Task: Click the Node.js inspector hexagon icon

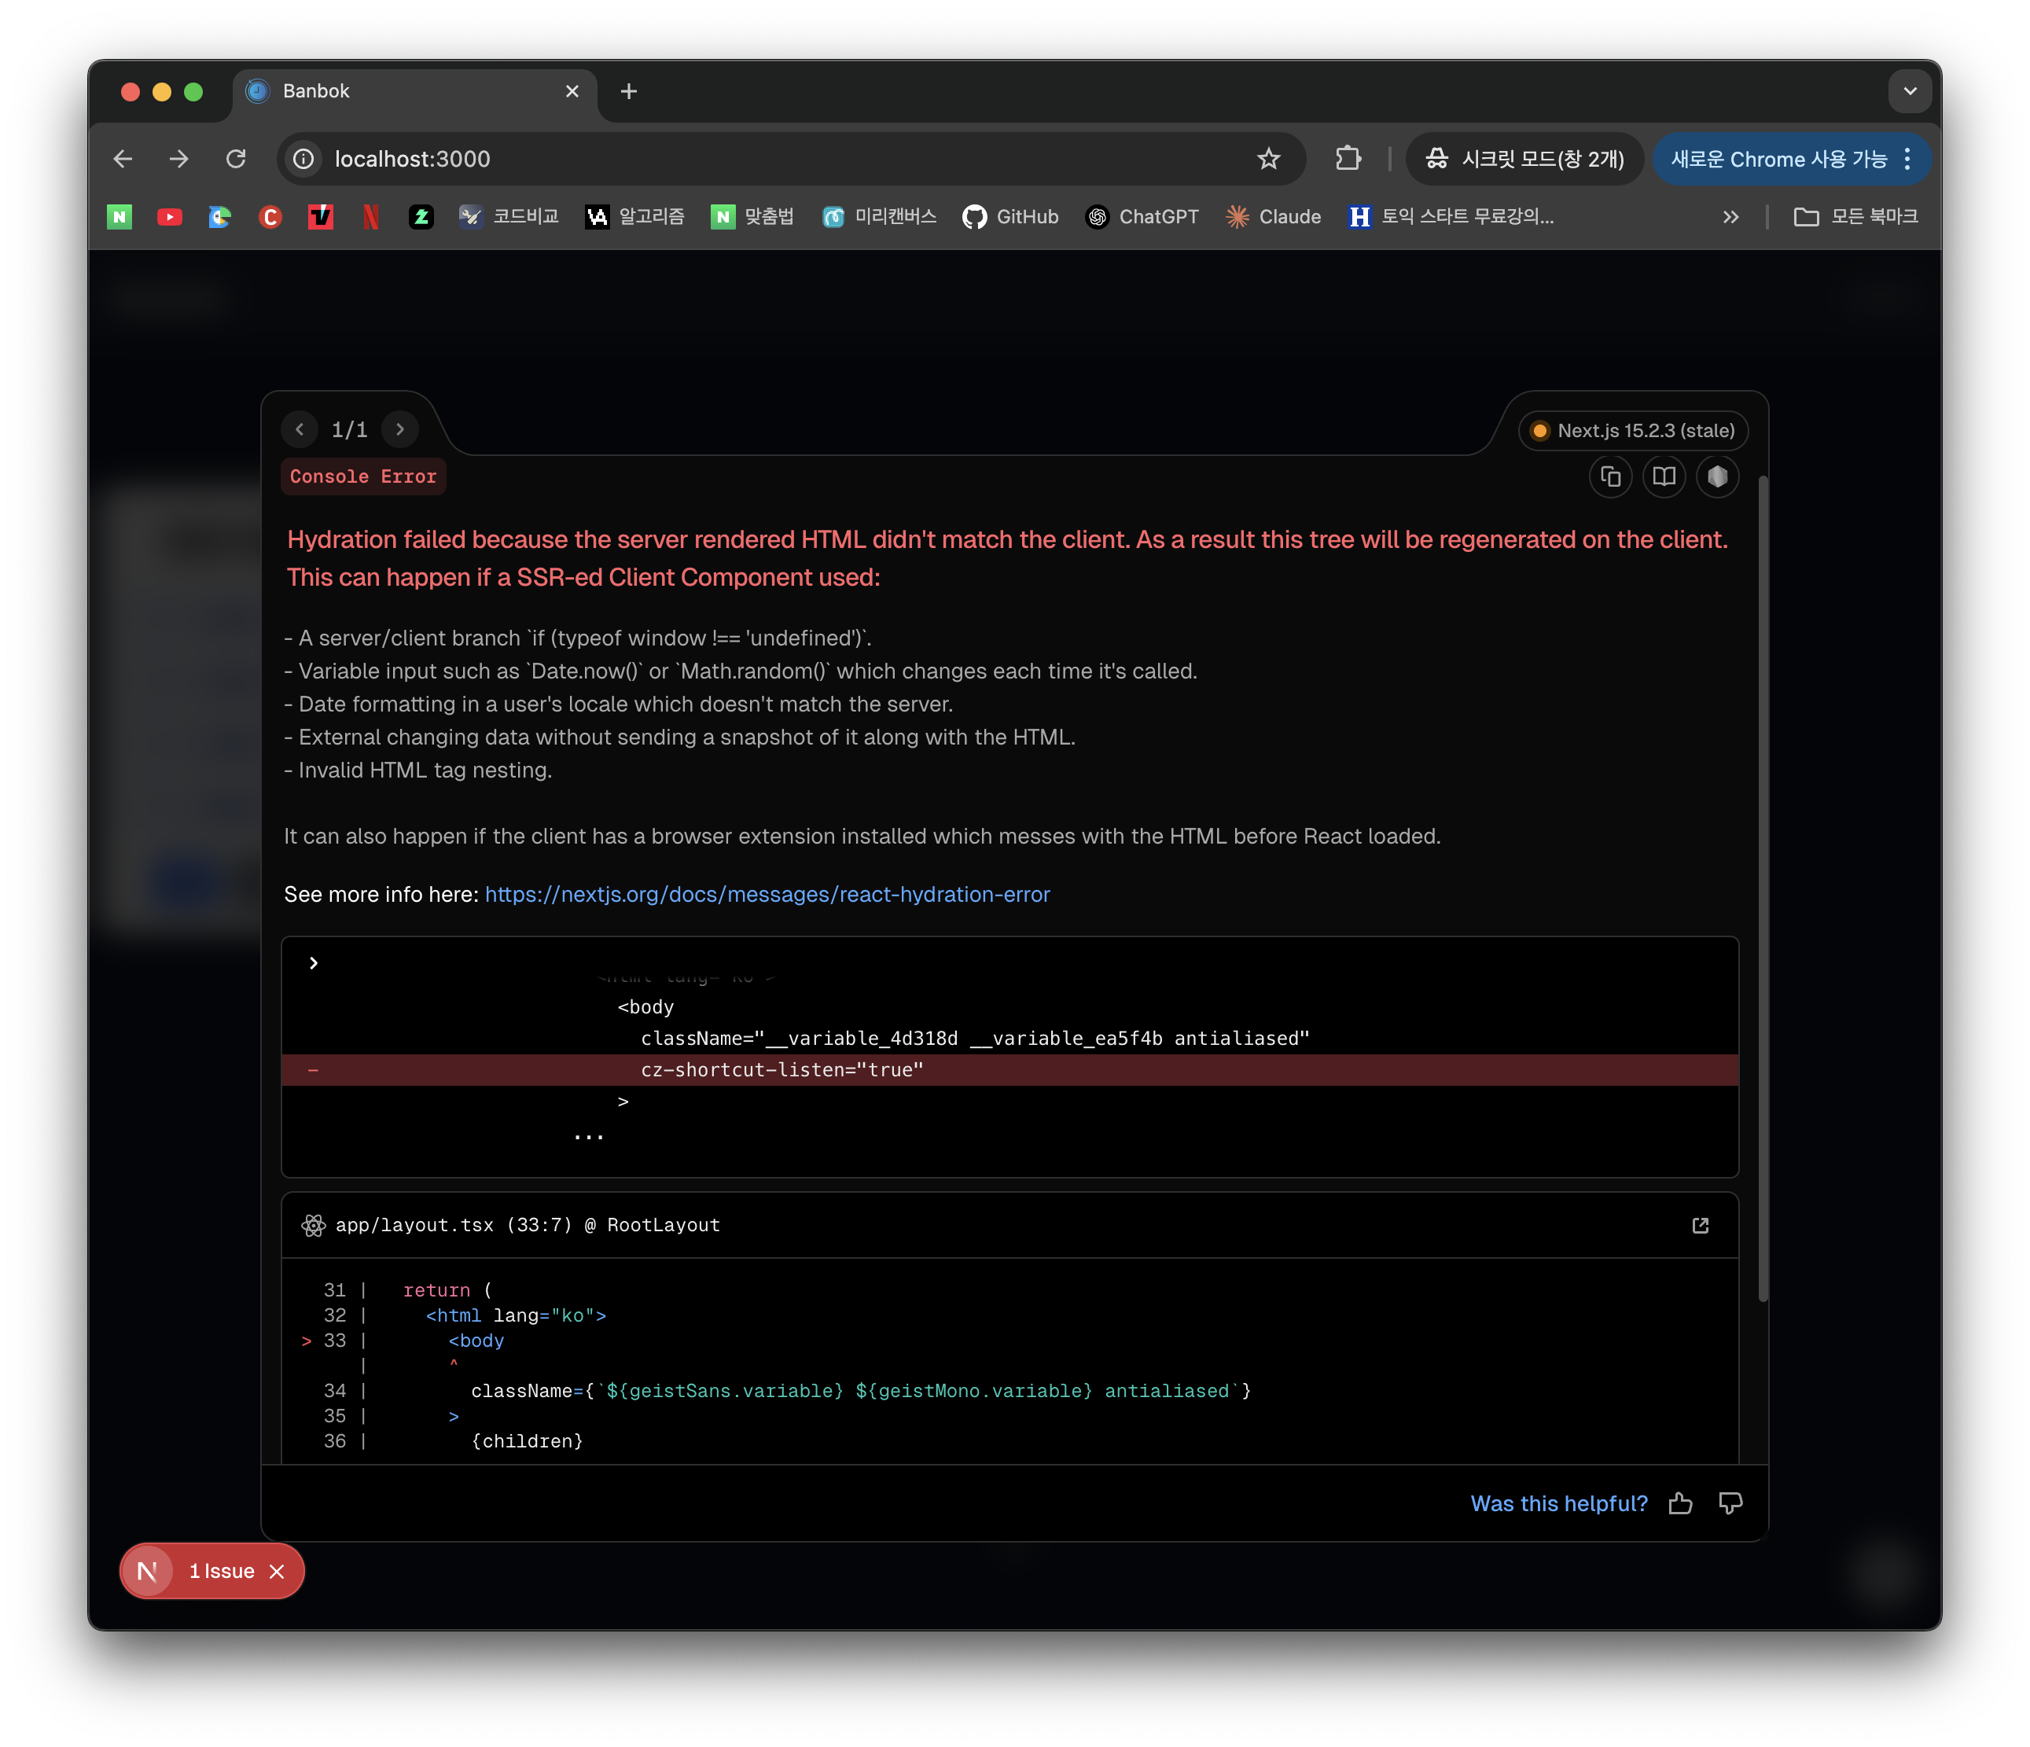Action: click(1717, 477)
